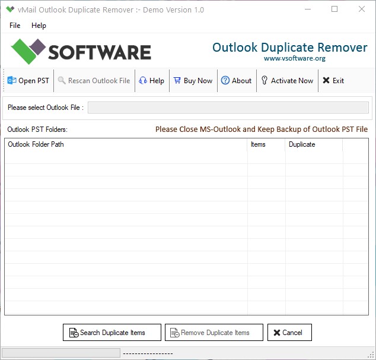
Task: Click the Exit label in toolbar
Action: [x=338, y=80]
